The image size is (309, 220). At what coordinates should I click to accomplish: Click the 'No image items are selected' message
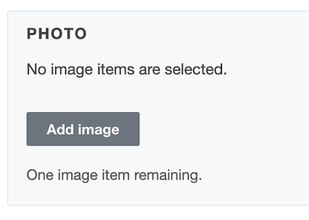(127, 69)
